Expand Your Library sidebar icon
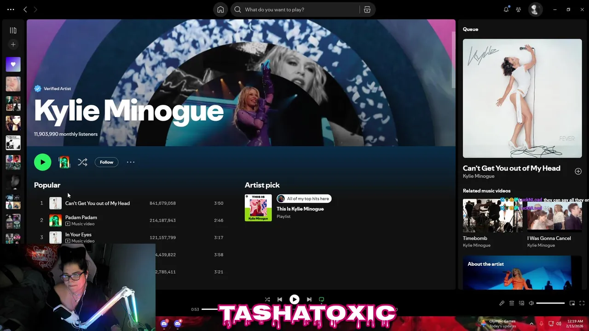This screenshot has width=589, height=331. coord(13,30)
